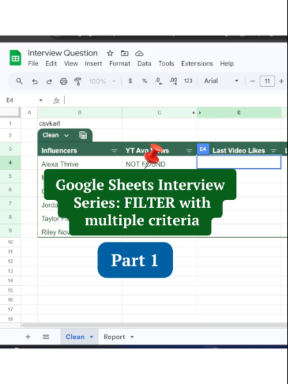Click the active cell E4
The image size is (288, 384).
click(x=239, y=162)
